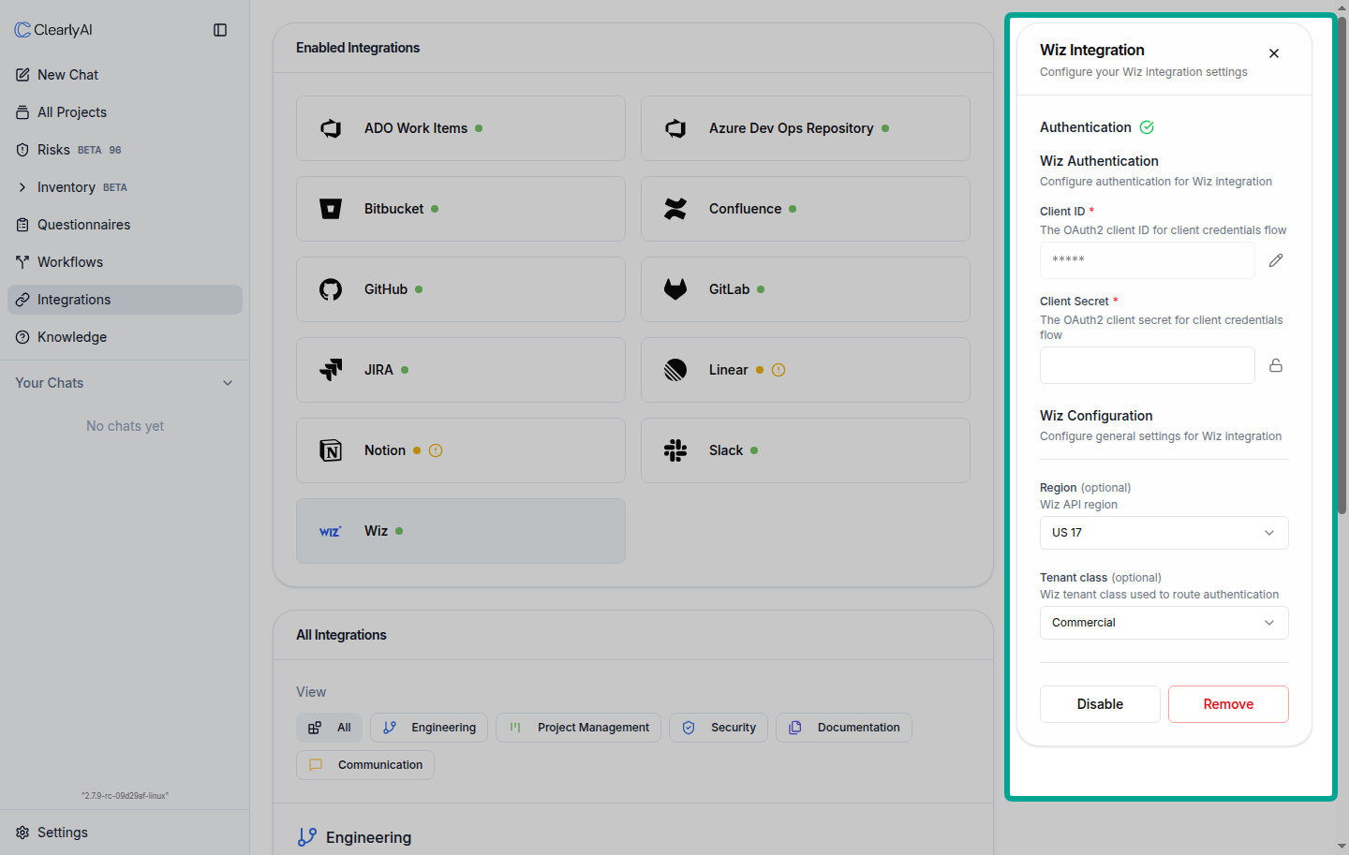Image resolution: width=1349 pixels, height=855 pixels.
Task: Click the Client Secret lock icon
Action: [1276, 365]
